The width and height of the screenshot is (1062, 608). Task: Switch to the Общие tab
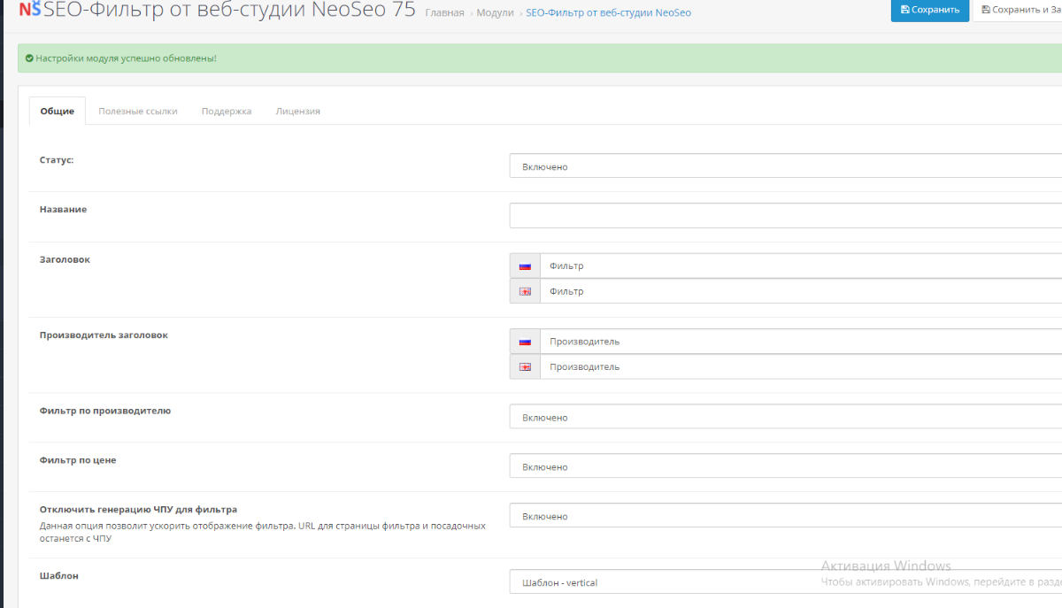click(x=58, y=112)
